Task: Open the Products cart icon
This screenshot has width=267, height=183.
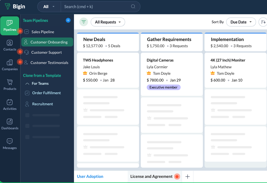Action: click(x=10, y=84)
